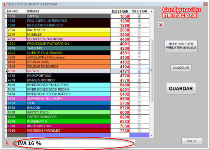Click the grid vertical scrollbar thumb
210x150 pixels.
tap(151, 70)
